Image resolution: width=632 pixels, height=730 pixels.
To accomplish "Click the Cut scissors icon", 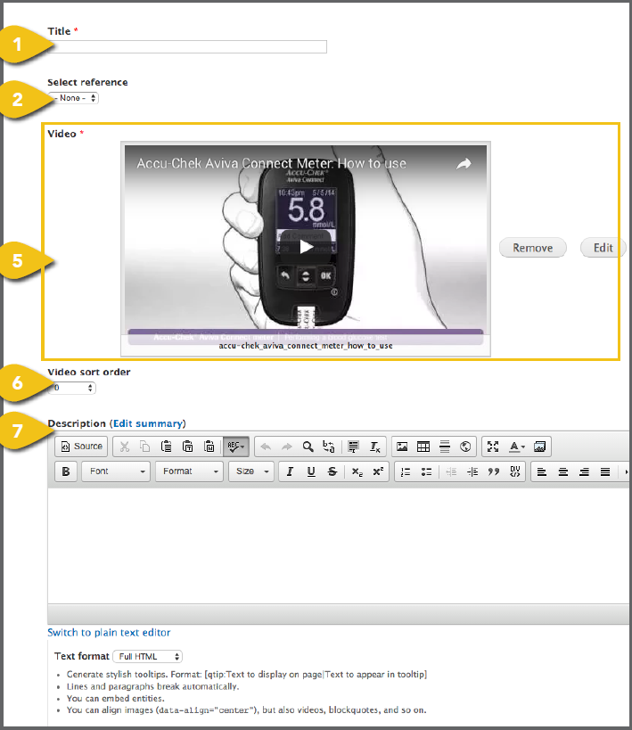I will pos(125,447).
